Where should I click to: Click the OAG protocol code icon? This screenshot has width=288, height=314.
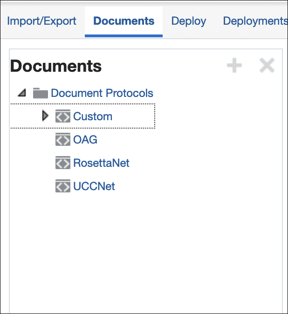click(63, 139)
